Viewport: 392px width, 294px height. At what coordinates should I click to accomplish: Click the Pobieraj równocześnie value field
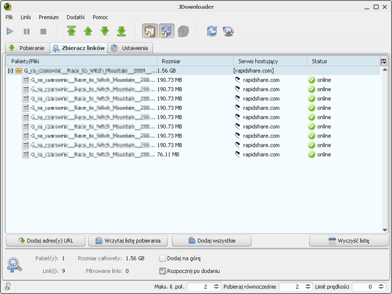[x=292, y=287]
